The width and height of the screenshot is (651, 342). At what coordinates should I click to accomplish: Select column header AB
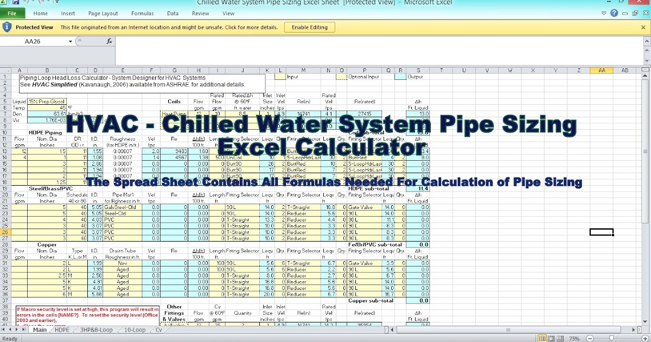625,71
